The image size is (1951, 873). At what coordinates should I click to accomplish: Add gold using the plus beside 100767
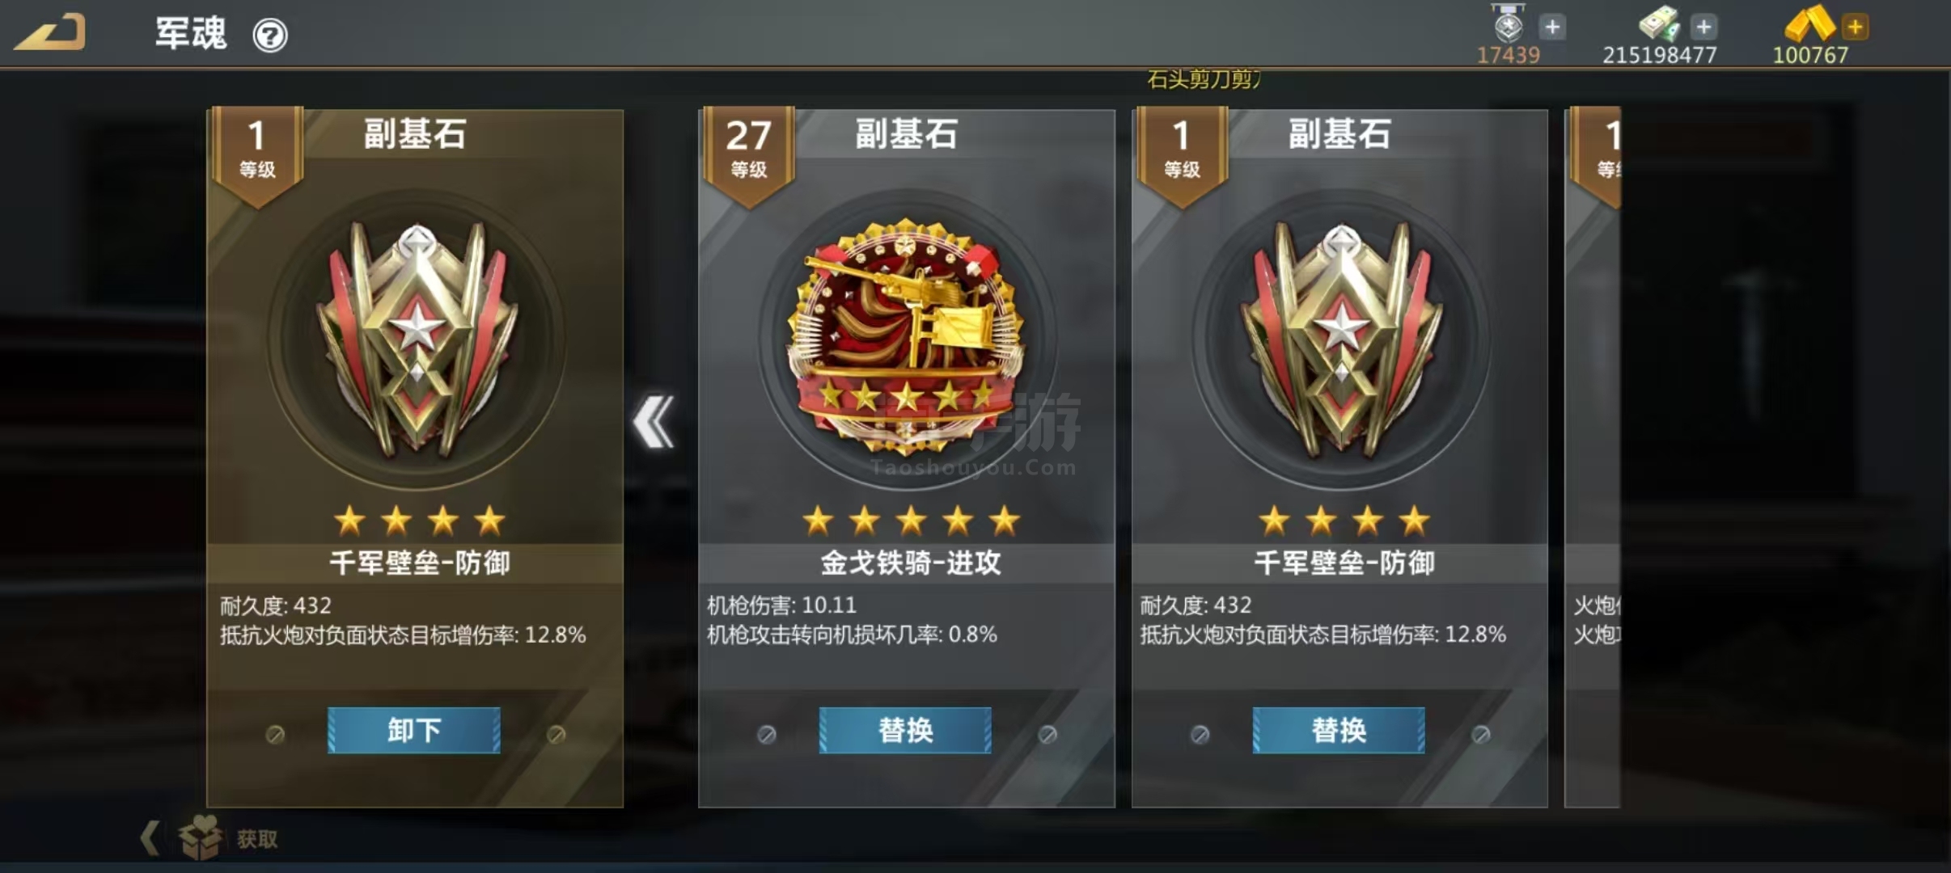tap(1855, 27)
